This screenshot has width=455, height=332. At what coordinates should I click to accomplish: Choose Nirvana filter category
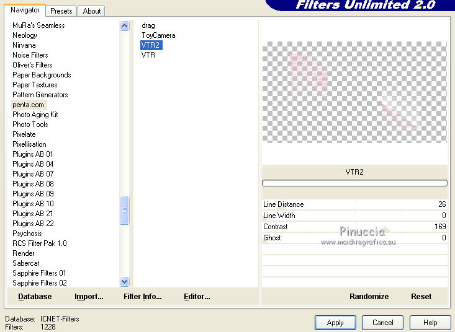[x=24, y=45]
